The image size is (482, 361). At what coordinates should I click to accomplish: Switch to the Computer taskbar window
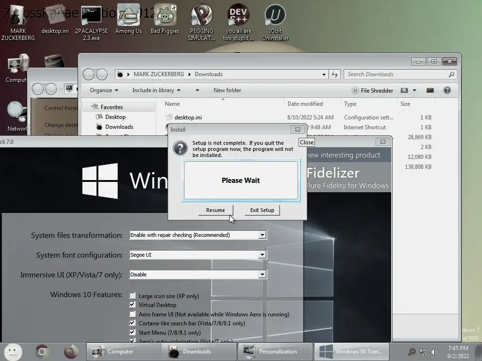[x=124, y=352]
